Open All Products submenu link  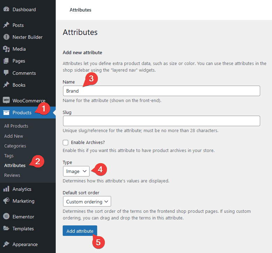tap(16, 126)
